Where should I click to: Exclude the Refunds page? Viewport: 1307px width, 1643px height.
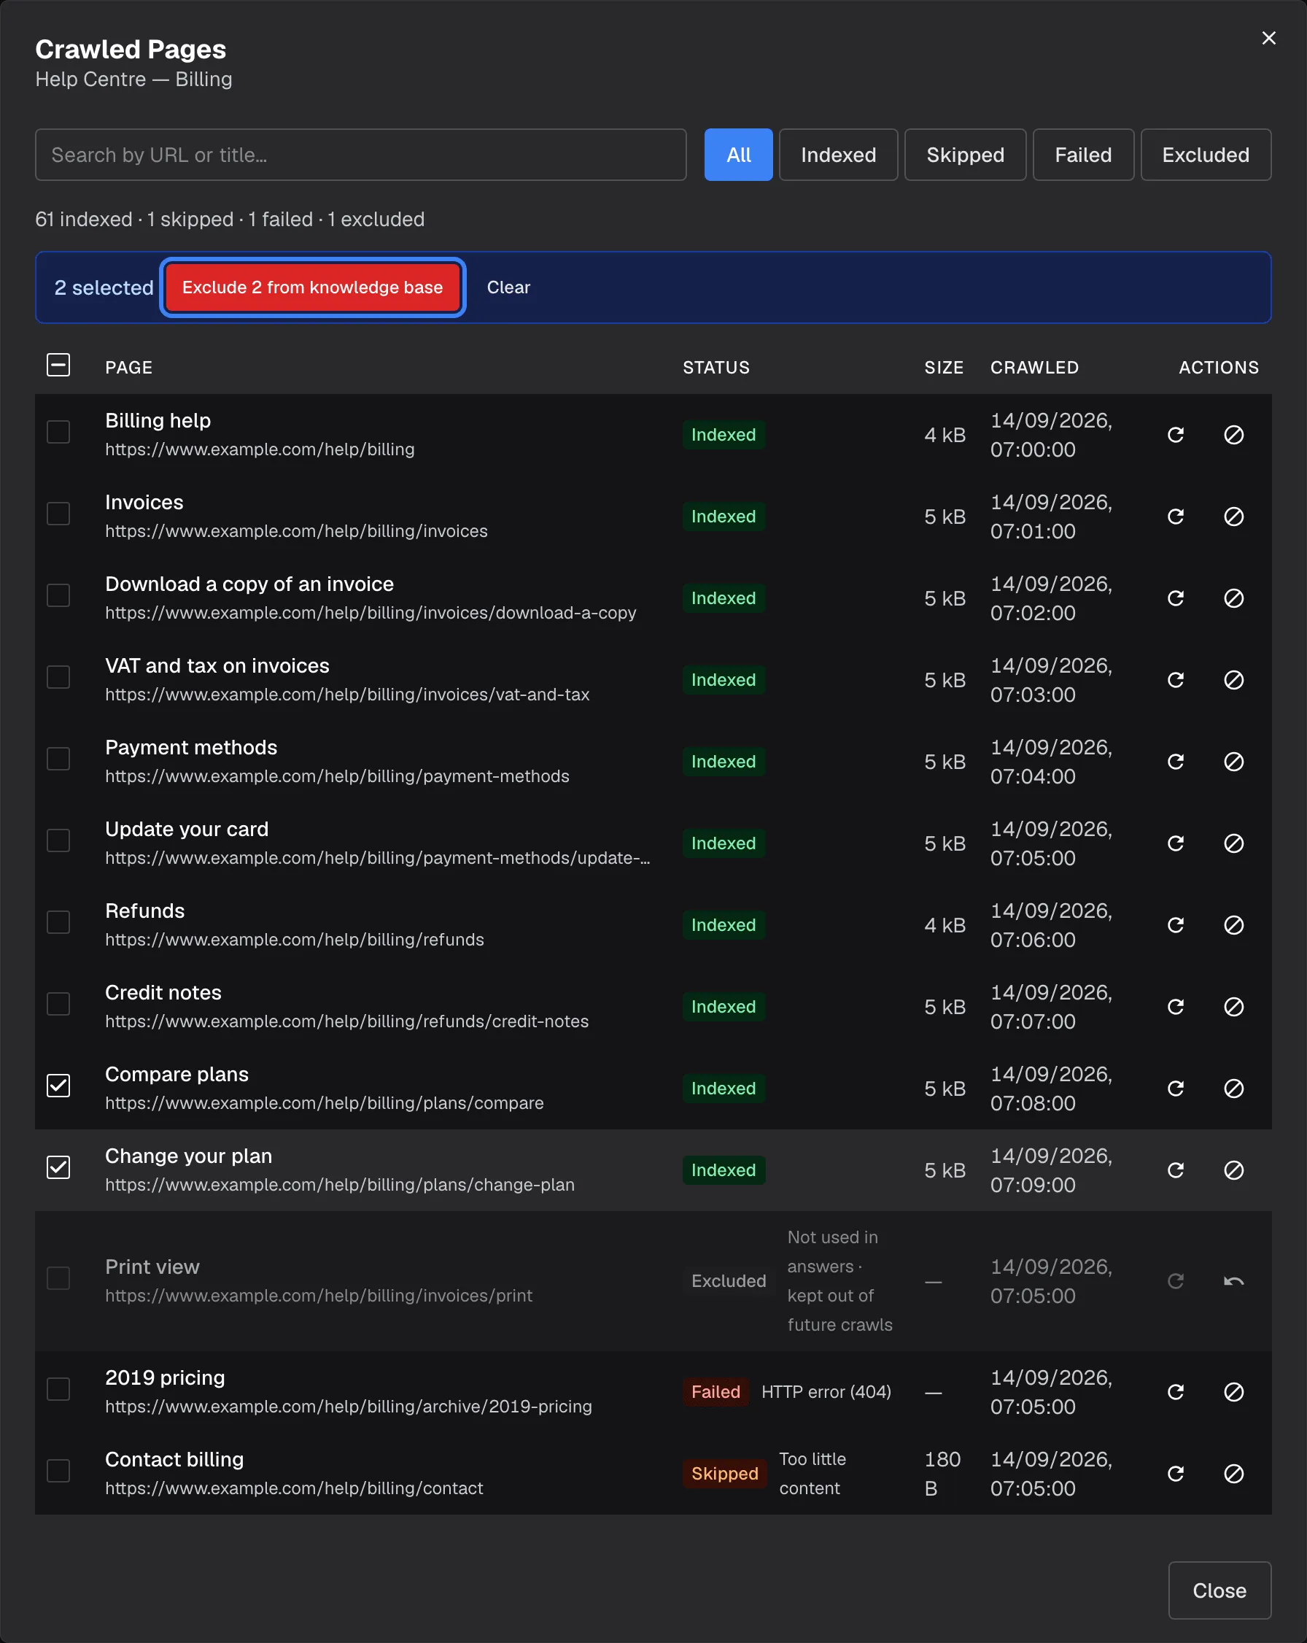tap(1233, 924)
